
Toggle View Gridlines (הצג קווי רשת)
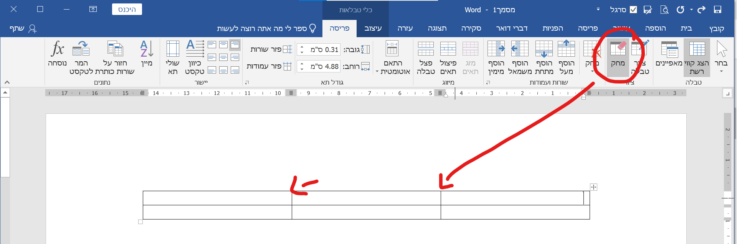(x=697, y=57)
